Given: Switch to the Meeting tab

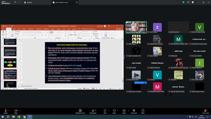Looking at the screenshot, I should pos(28,2).
